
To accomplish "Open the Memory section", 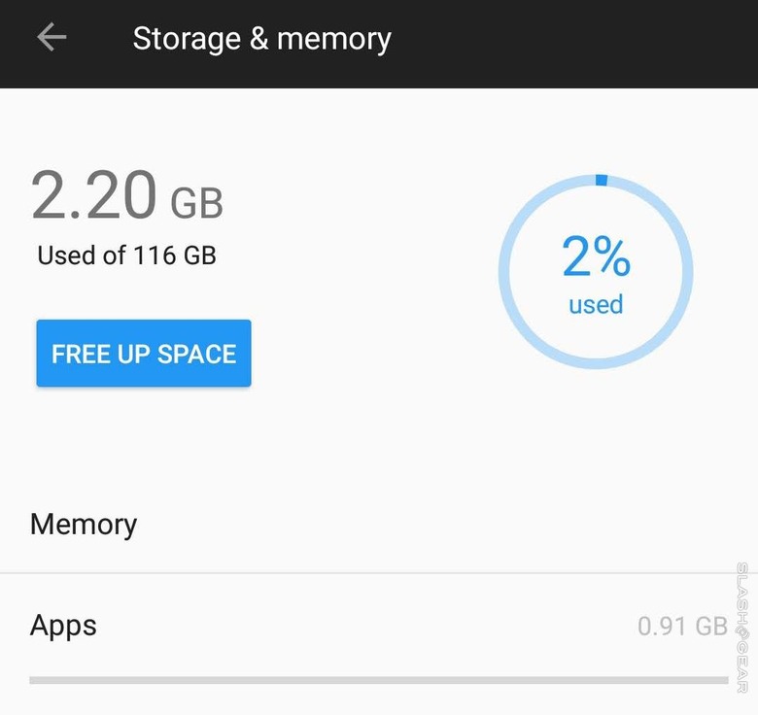I will [x=84, y=525].
